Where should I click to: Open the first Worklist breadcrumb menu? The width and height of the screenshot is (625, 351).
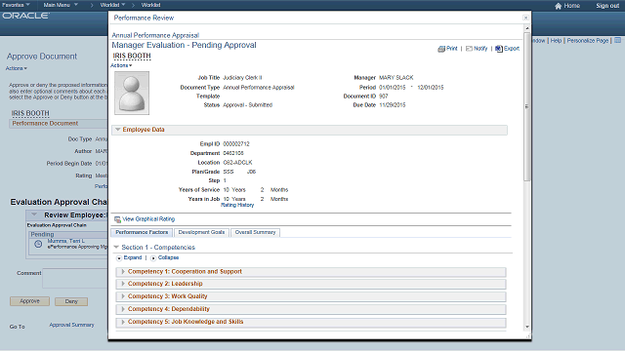[x=113, y=5]
